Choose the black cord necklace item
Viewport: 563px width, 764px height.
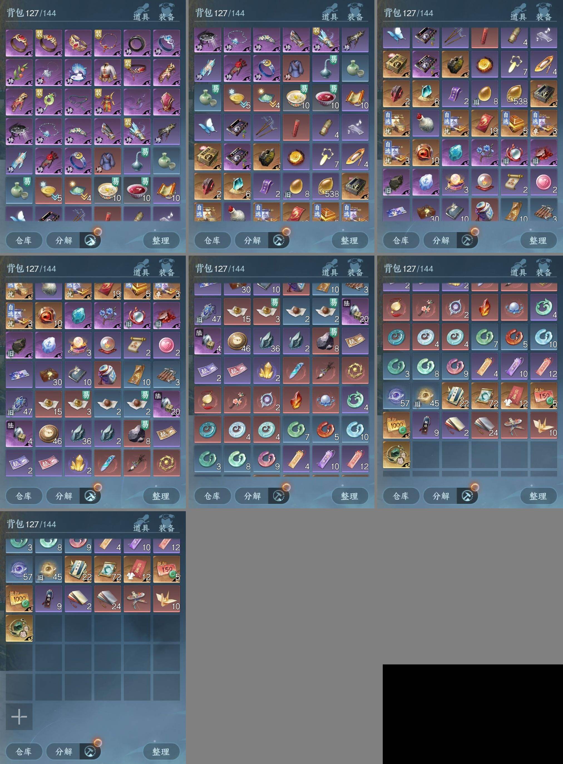[x=78, y=102]
